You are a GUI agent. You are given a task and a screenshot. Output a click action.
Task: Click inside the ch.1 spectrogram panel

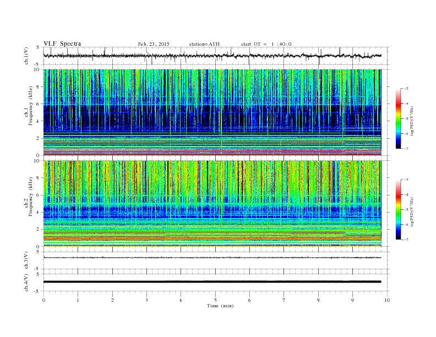[212, 112]
